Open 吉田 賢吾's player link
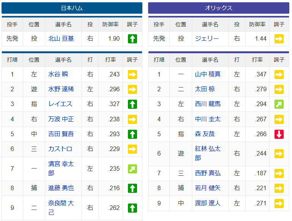292x221 pixels. click(61, 134)
